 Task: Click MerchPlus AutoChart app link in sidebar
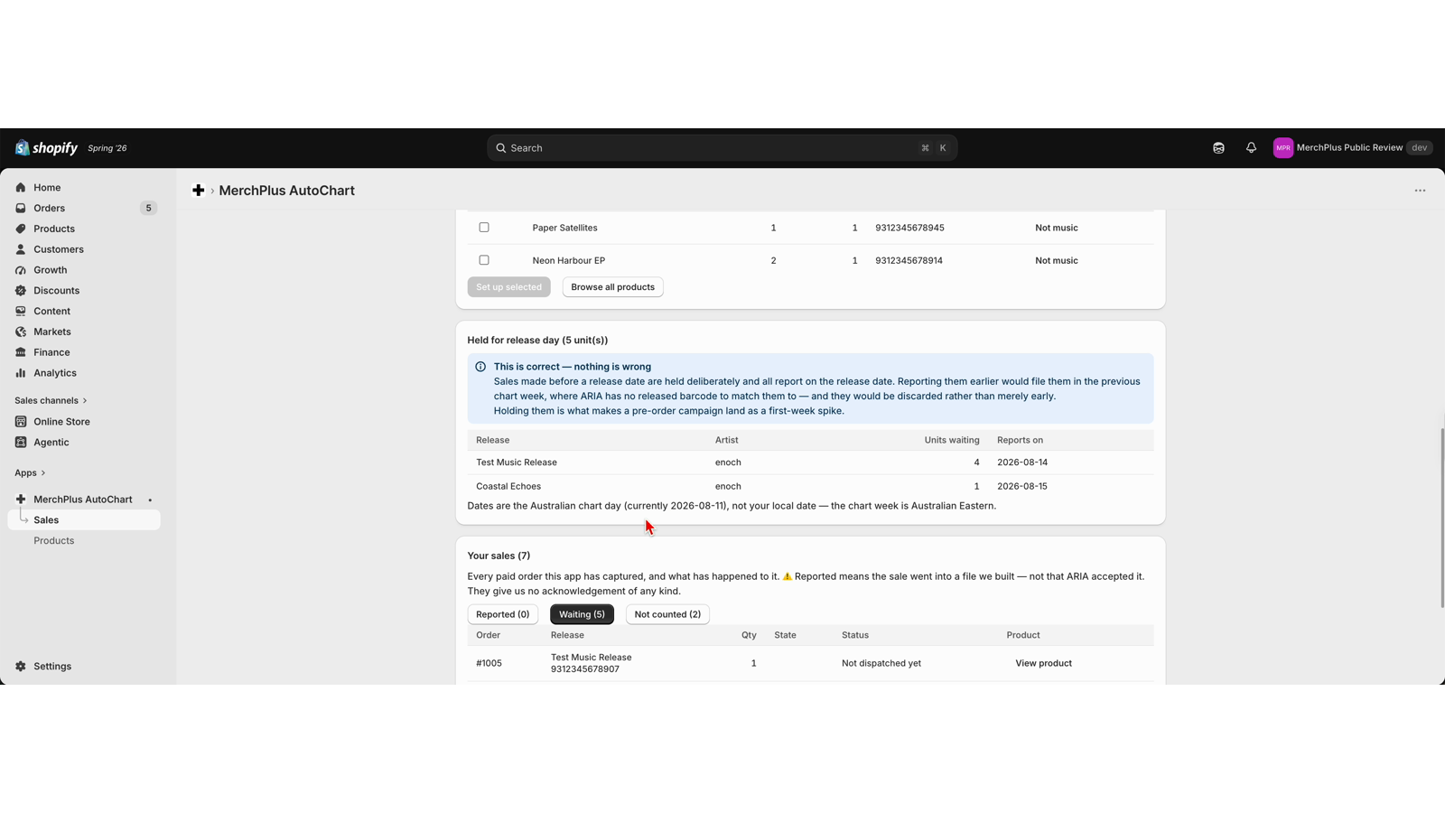pos(83,500)
